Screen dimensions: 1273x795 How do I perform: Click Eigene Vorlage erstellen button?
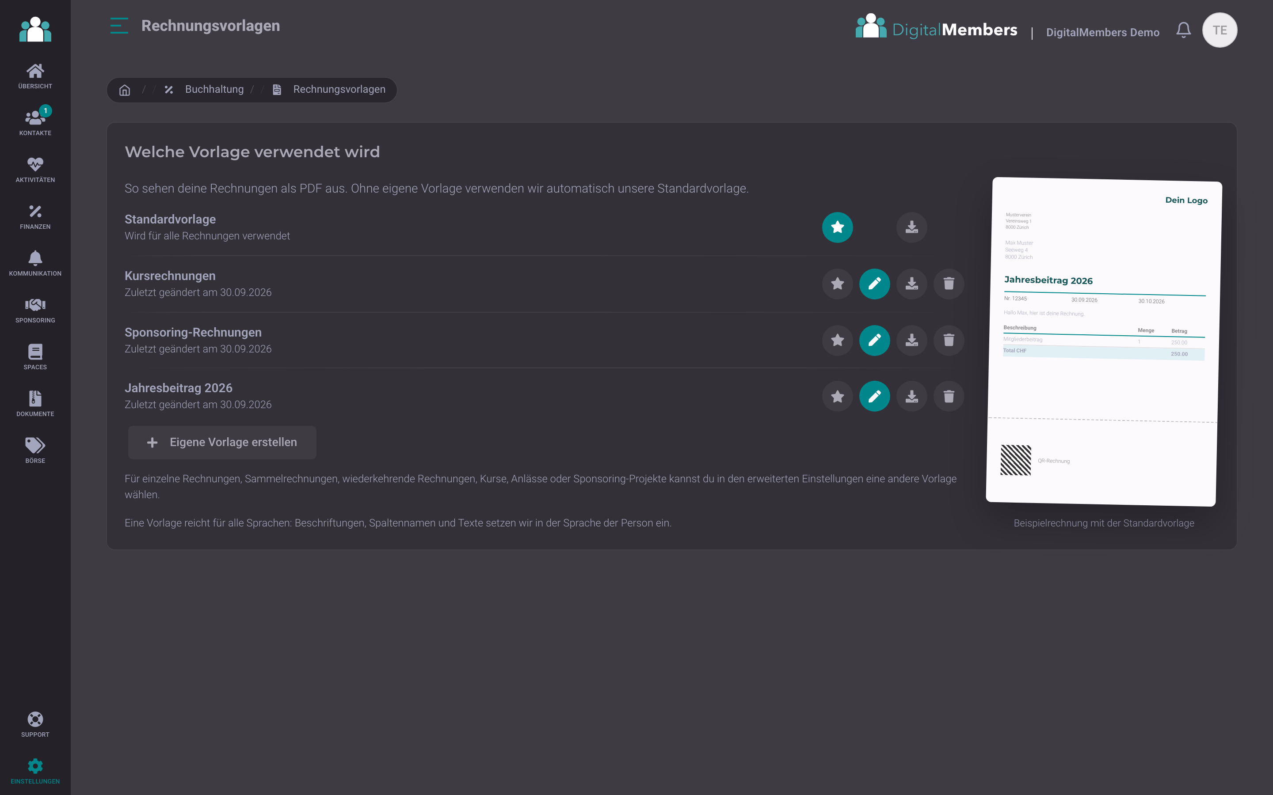click(222, 442)
